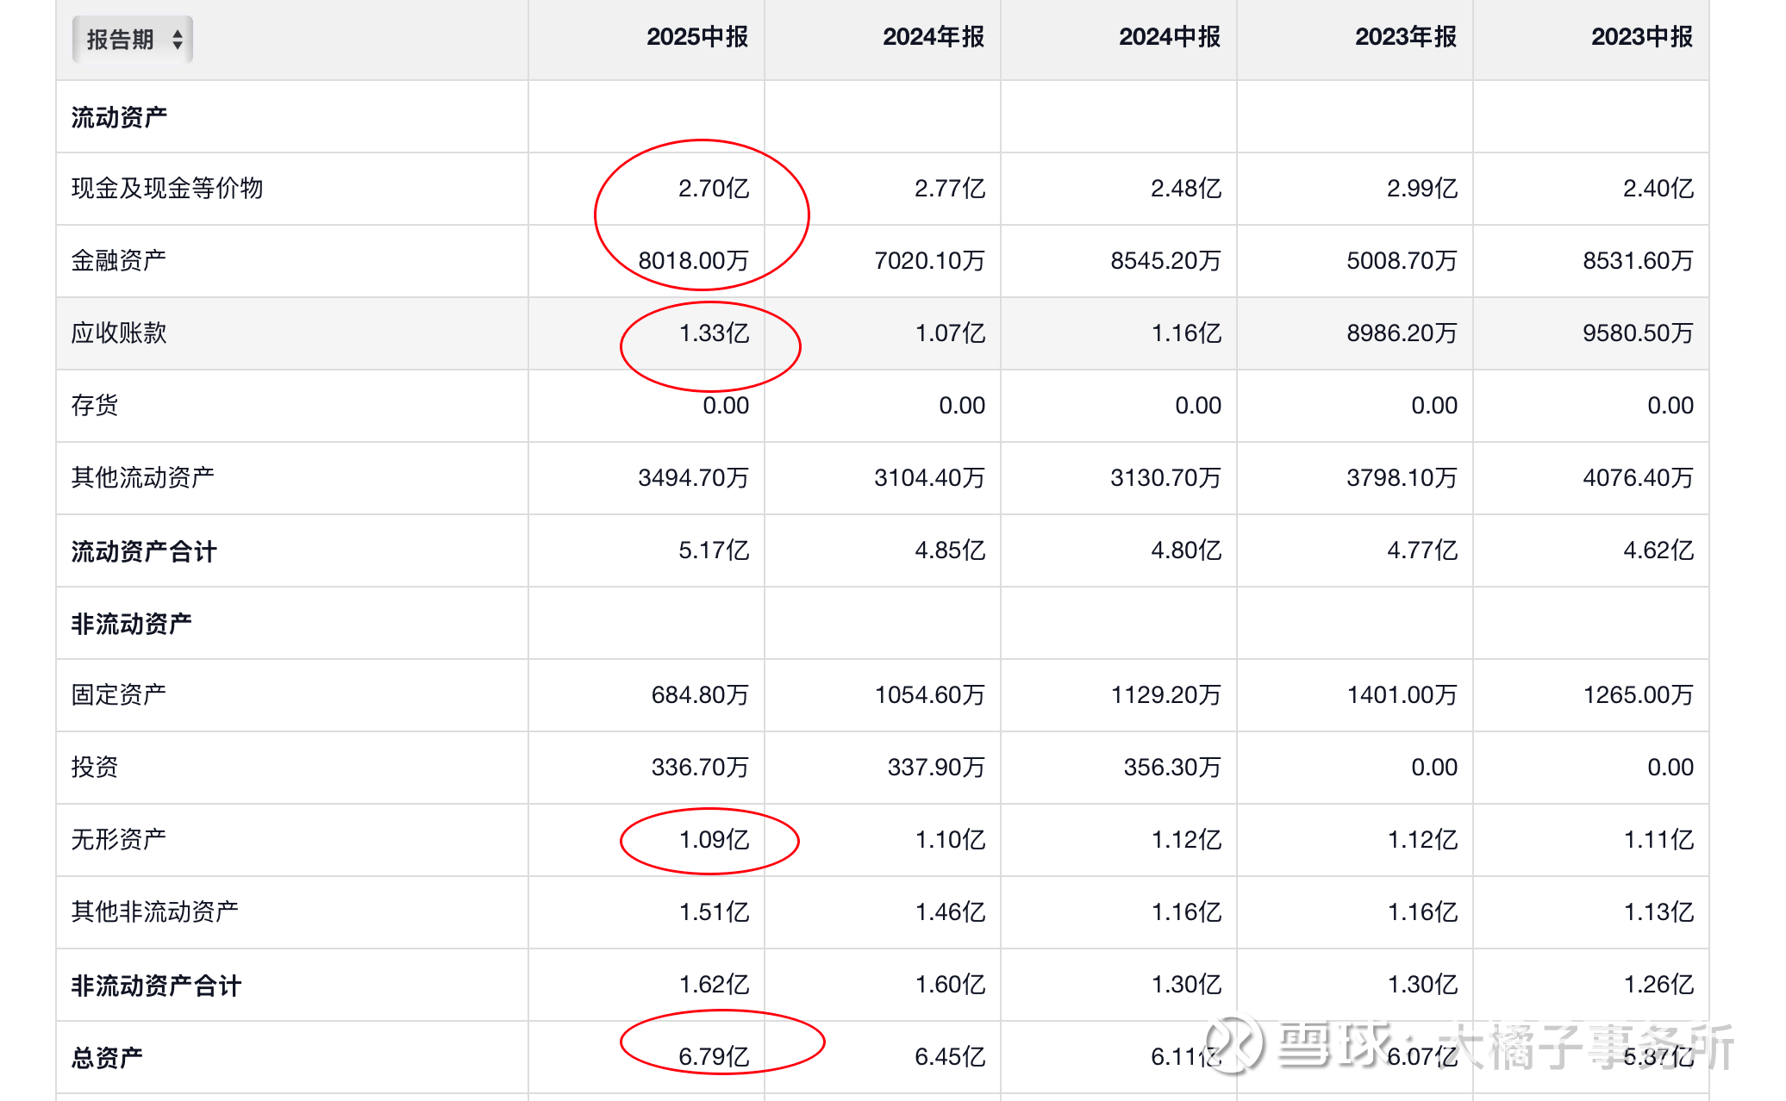Click the 2024中报 column header
This screenshot has width=1786, height=1101.
1169,37
